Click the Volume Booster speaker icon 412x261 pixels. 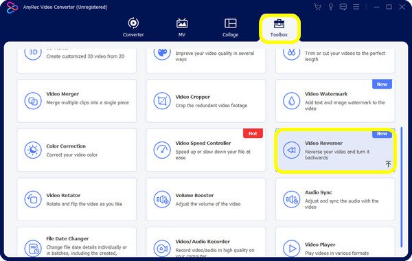tap(162, 199)
